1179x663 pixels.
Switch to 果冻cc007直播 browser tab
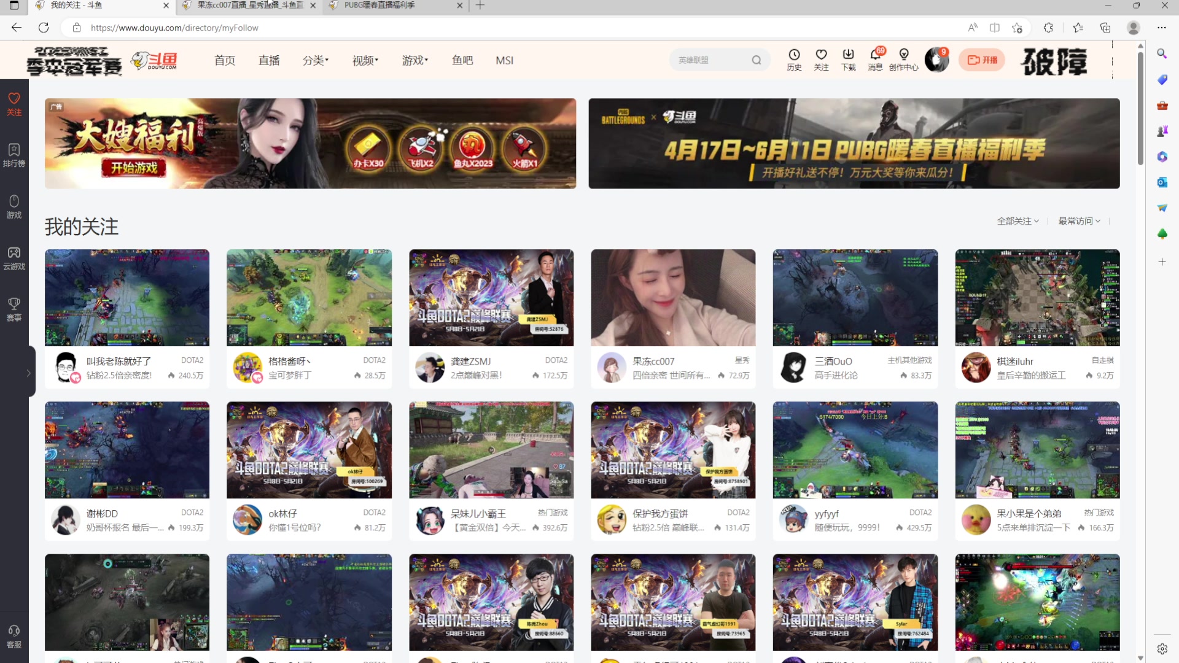(248, 6)
